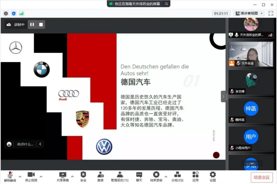Open 管理成员(15) participants panel
The image size is (277, 184).
click(x=120, y=177)
